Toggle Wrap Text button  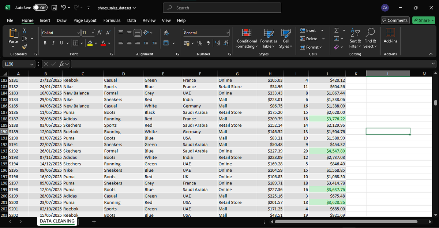[166, 33]
